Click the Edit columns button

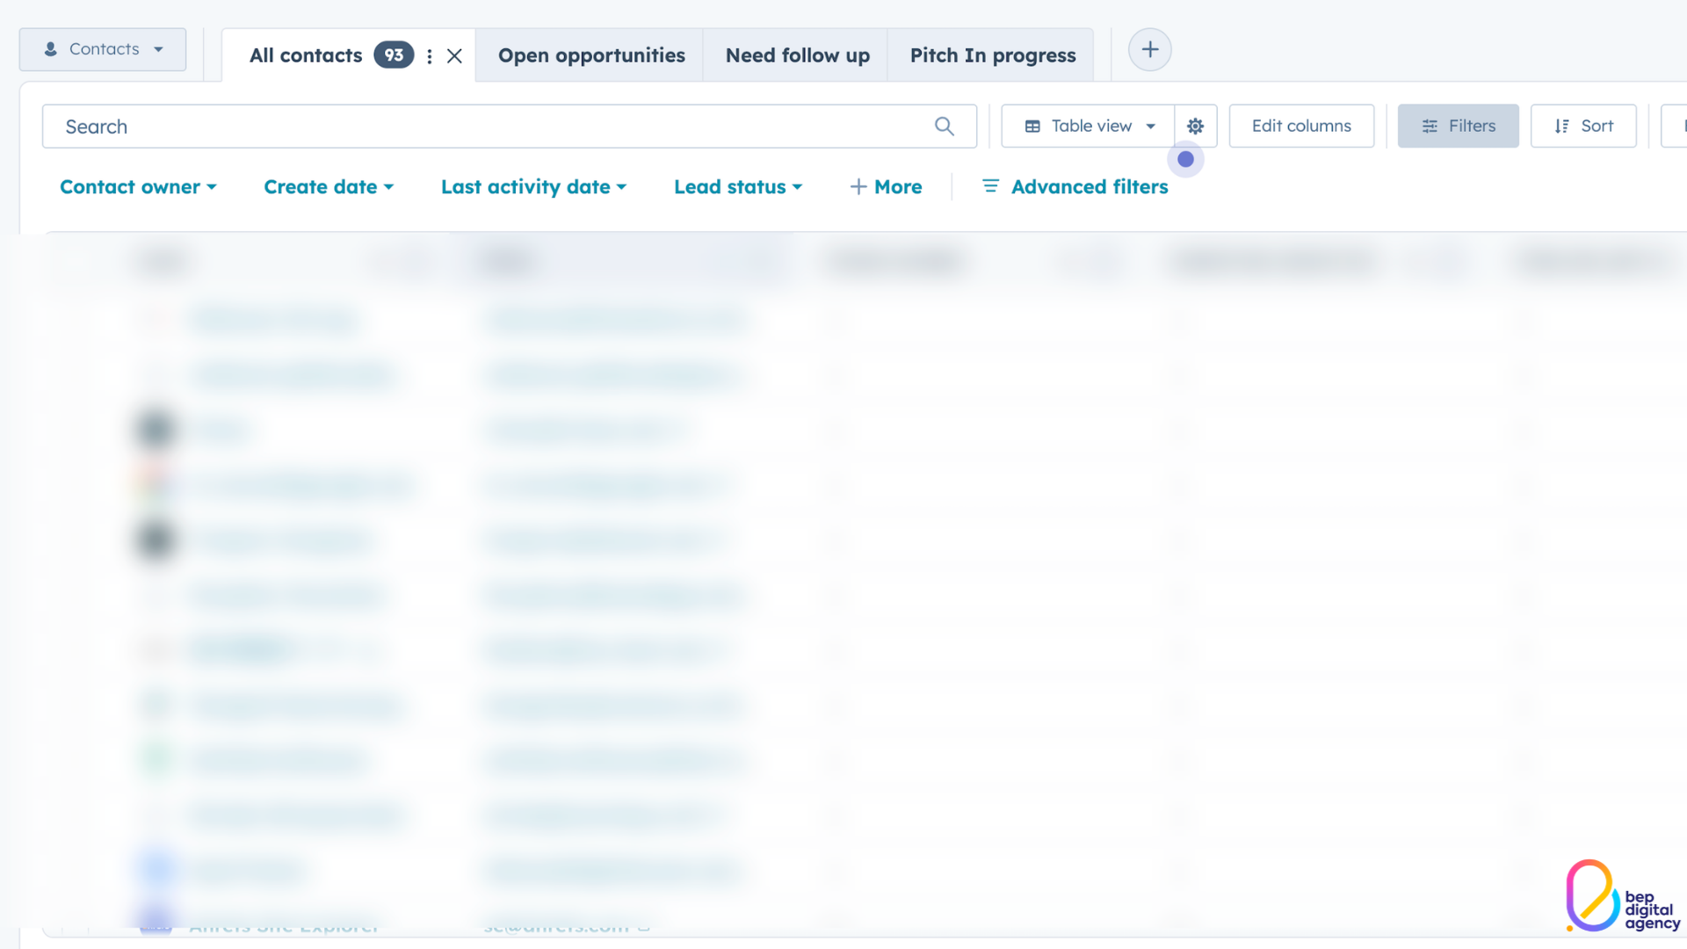click(1300, 127)
